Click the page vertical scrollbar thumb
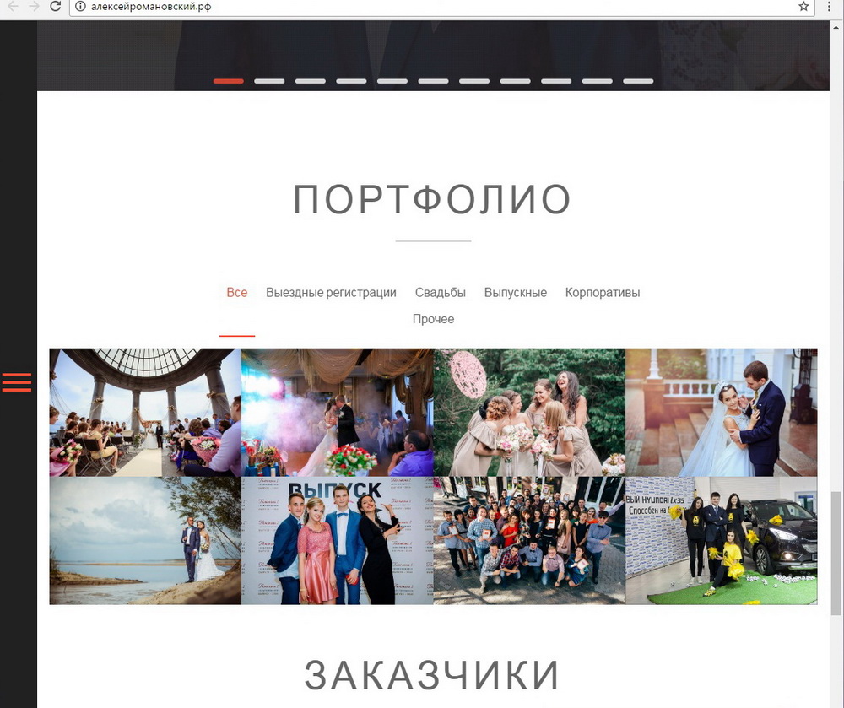 [836, 553]
